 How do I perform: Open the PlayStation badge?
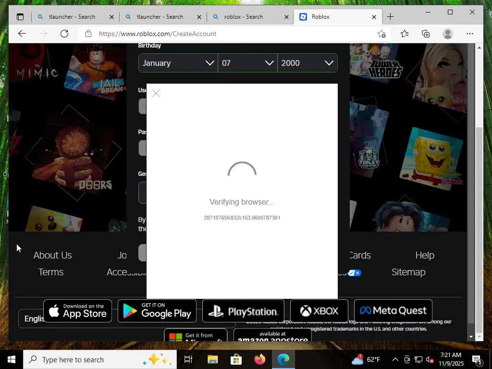(x=243, y=311)
